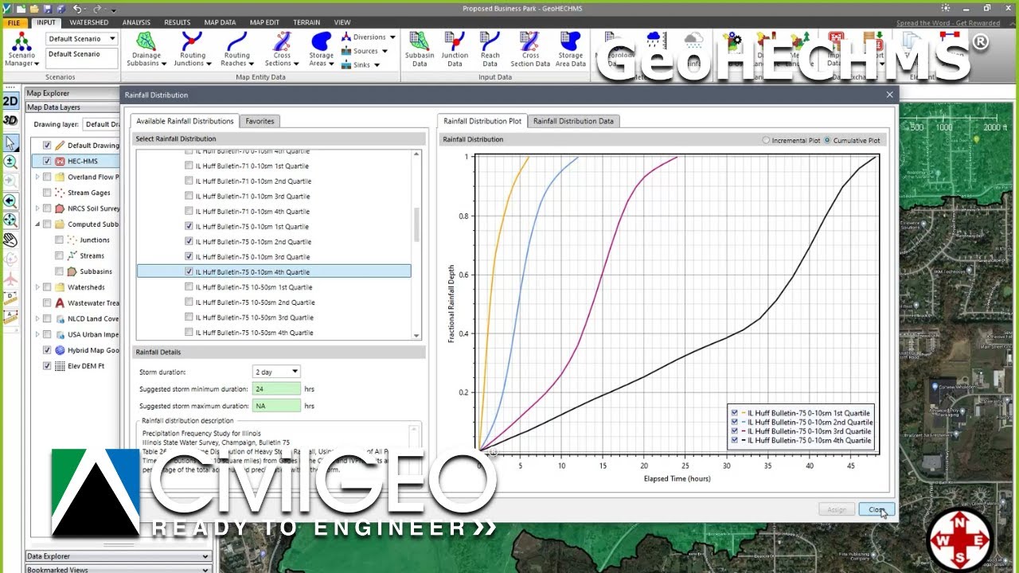Switch map to 2D view
This screenshot has width=1019, height=573.
[x=10, y=101]
